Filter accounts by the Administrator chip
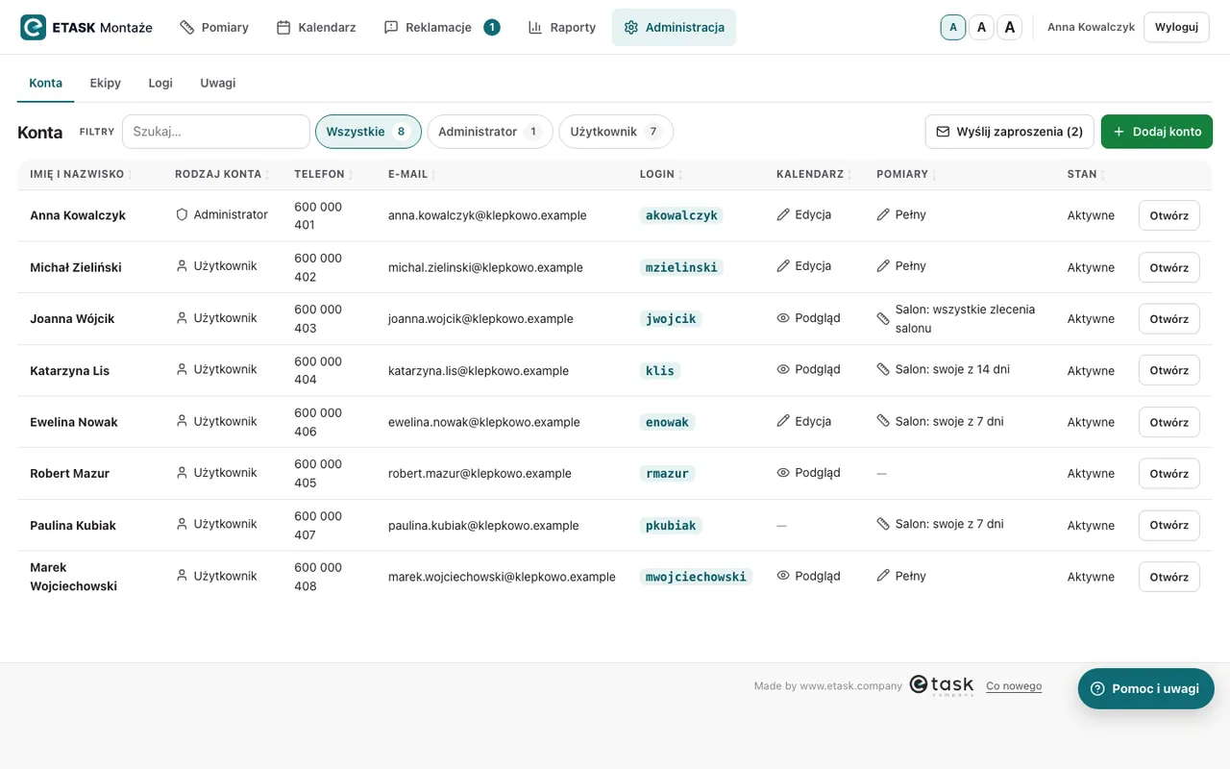Viewport: 1230px width, 769px height. pos(490,132)
